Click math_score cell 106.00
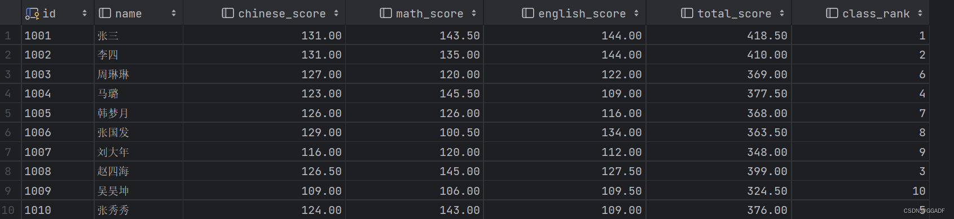This screenshot has height=219, width=954. click(415, 191)
